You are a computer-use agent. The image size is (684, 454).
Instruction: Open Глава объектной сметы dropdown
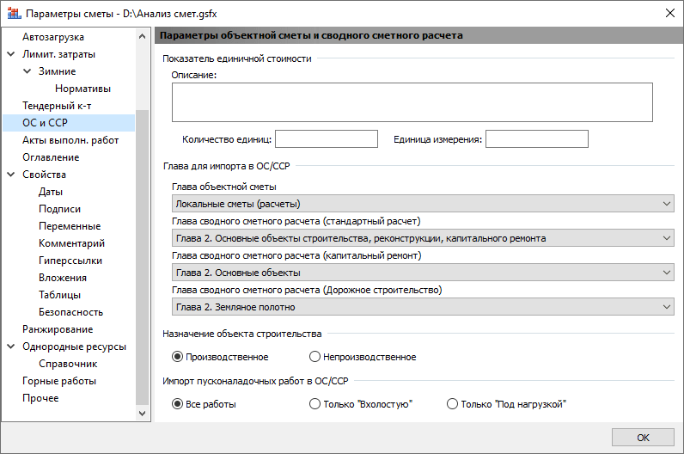423,204
